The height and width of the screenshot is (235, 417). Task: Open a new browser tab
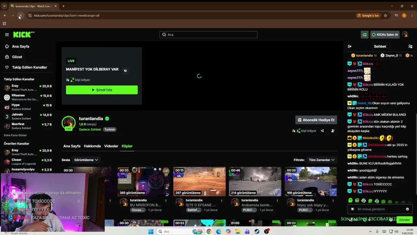(x=63, y=6)
